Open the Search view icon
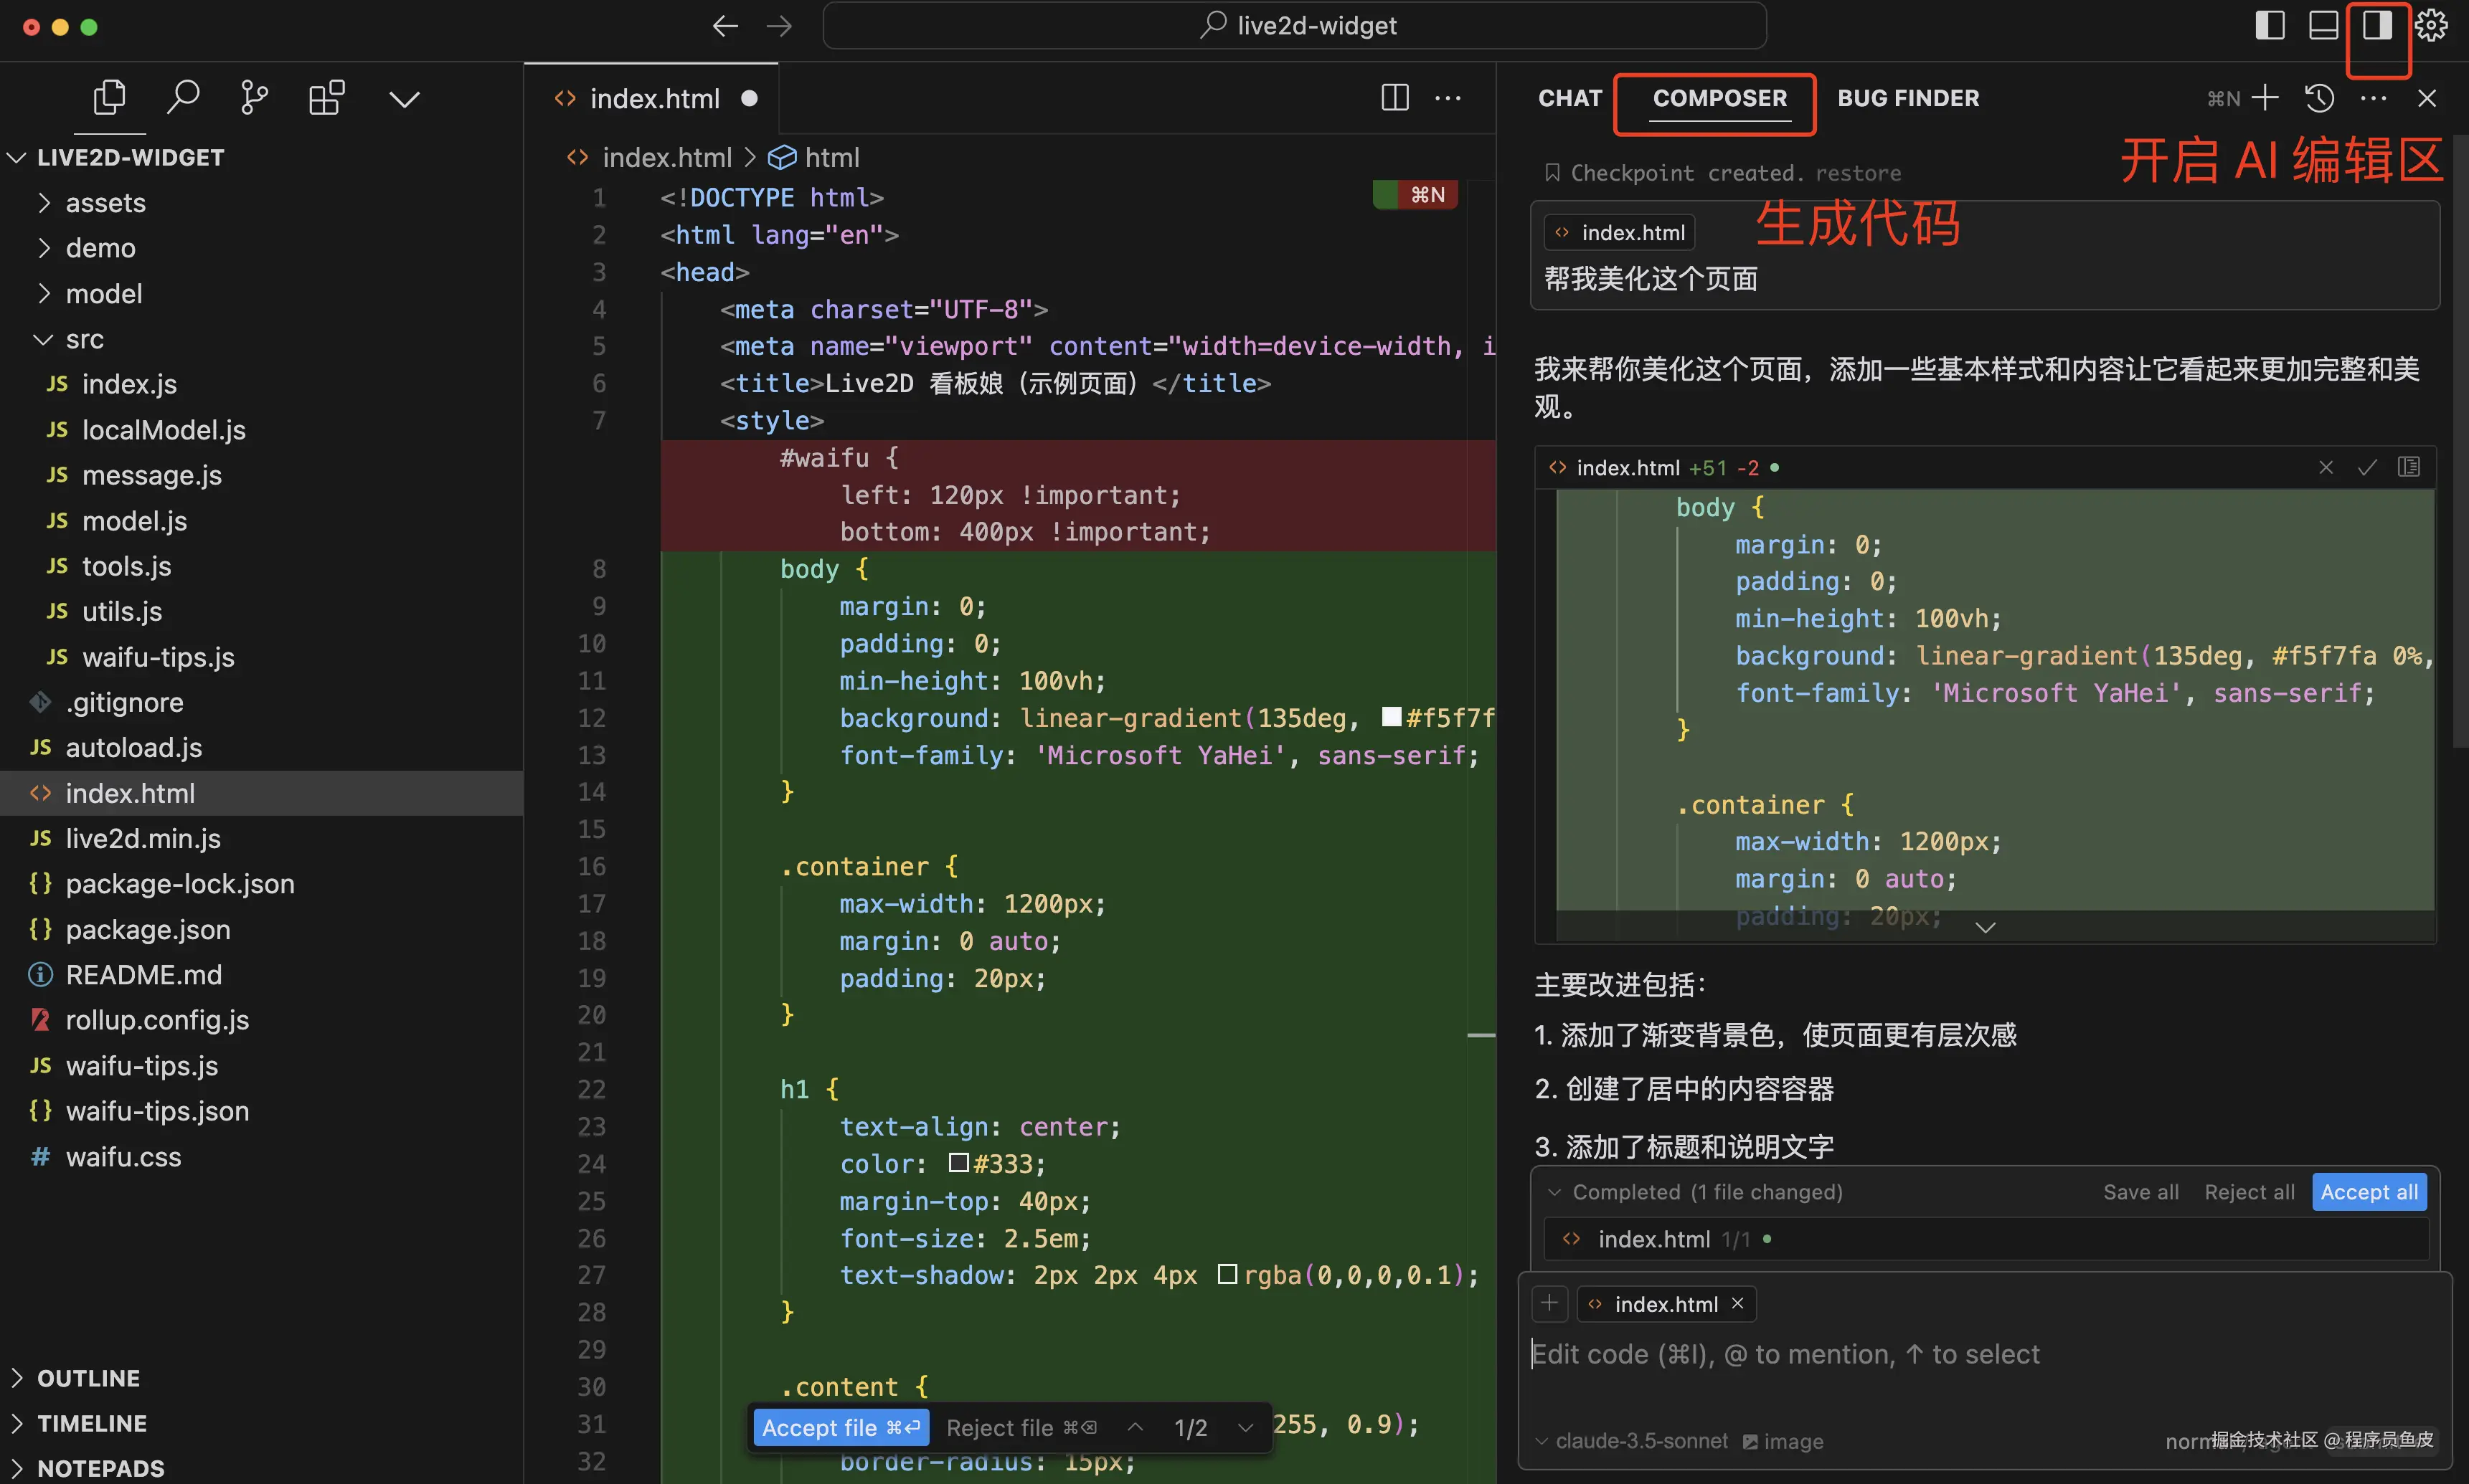2469x1484 pixels. click(x=183, y=98)
